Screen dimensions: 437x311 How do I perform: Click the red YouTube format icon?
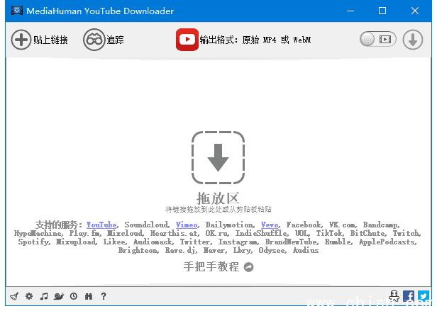187,40
